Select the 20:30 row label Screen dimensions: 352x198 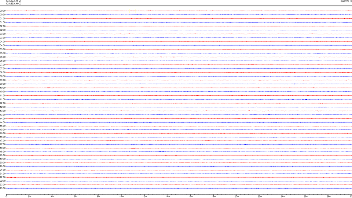(x=3, y=166)
